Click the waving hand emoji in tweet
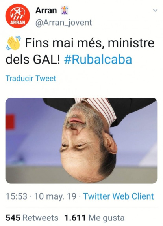The image size is (163, 226). (13, 43)
